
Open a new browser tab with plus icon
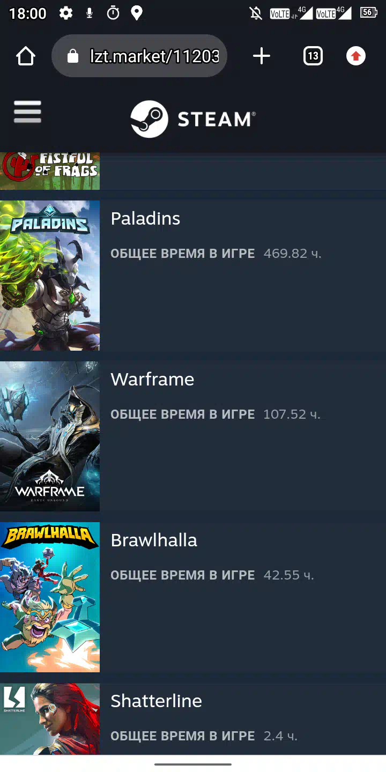(262, 56)
